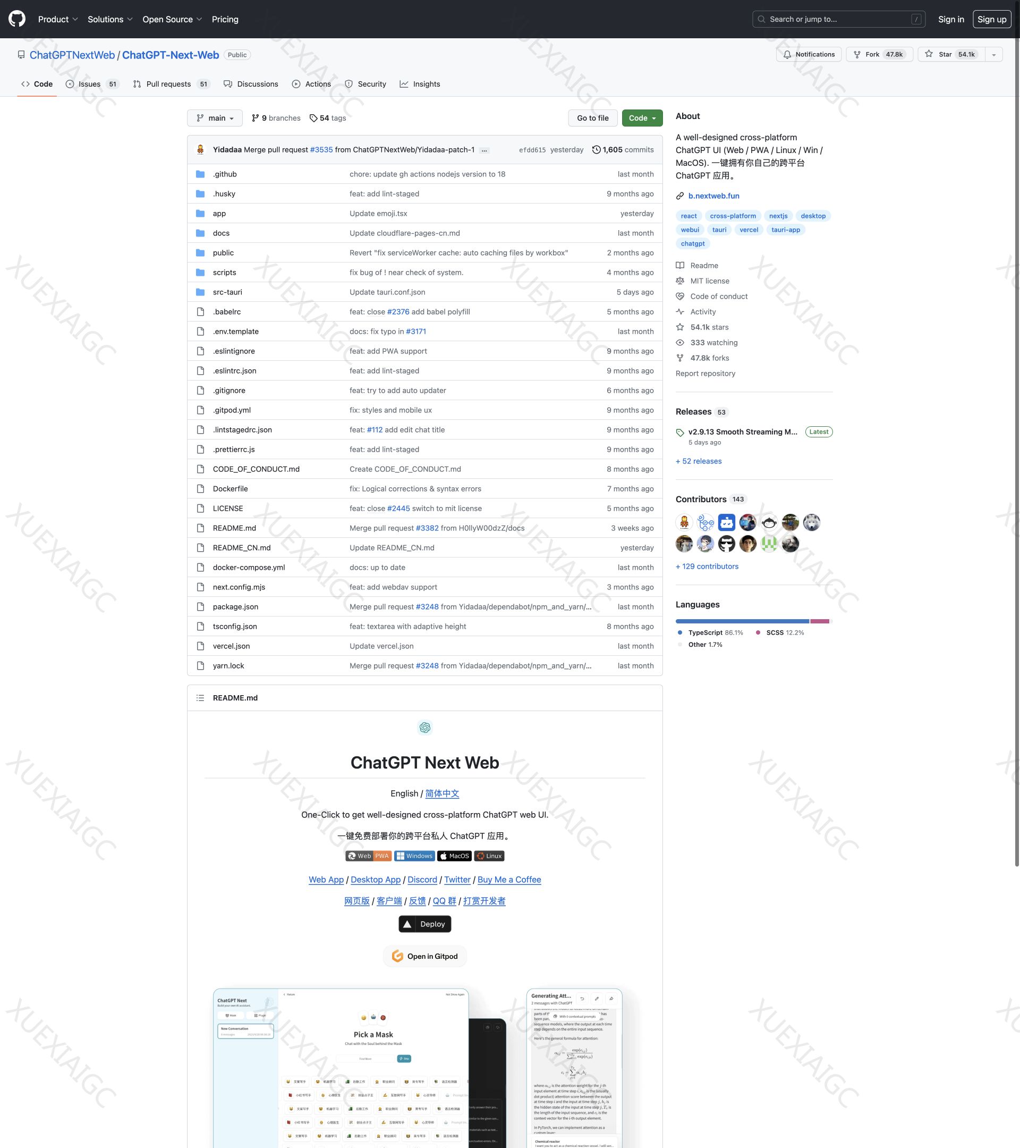1020x1148 pixels.
Task: Open notifications via the bell icon
Action: pyautogui.click(x=787, y=55)
